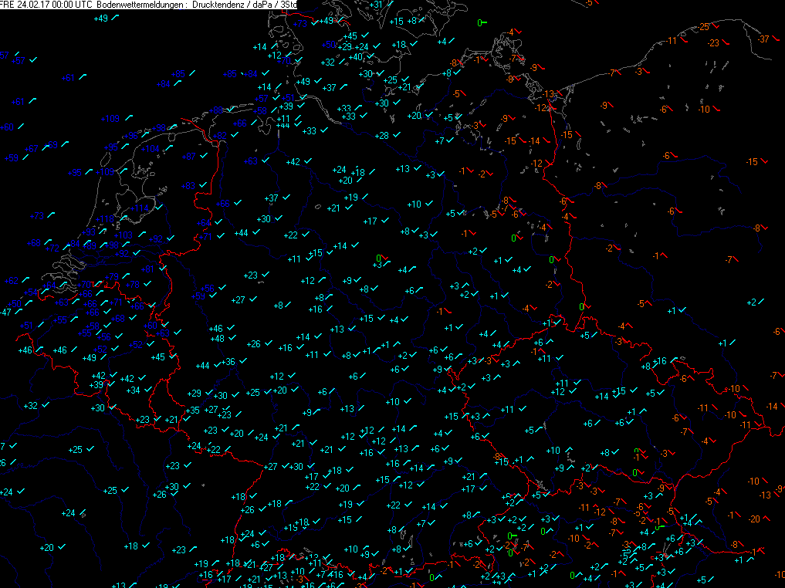Select the +28 station reading
The width and height of the screenshot is (785, 588).
click(x=381, y=136)
